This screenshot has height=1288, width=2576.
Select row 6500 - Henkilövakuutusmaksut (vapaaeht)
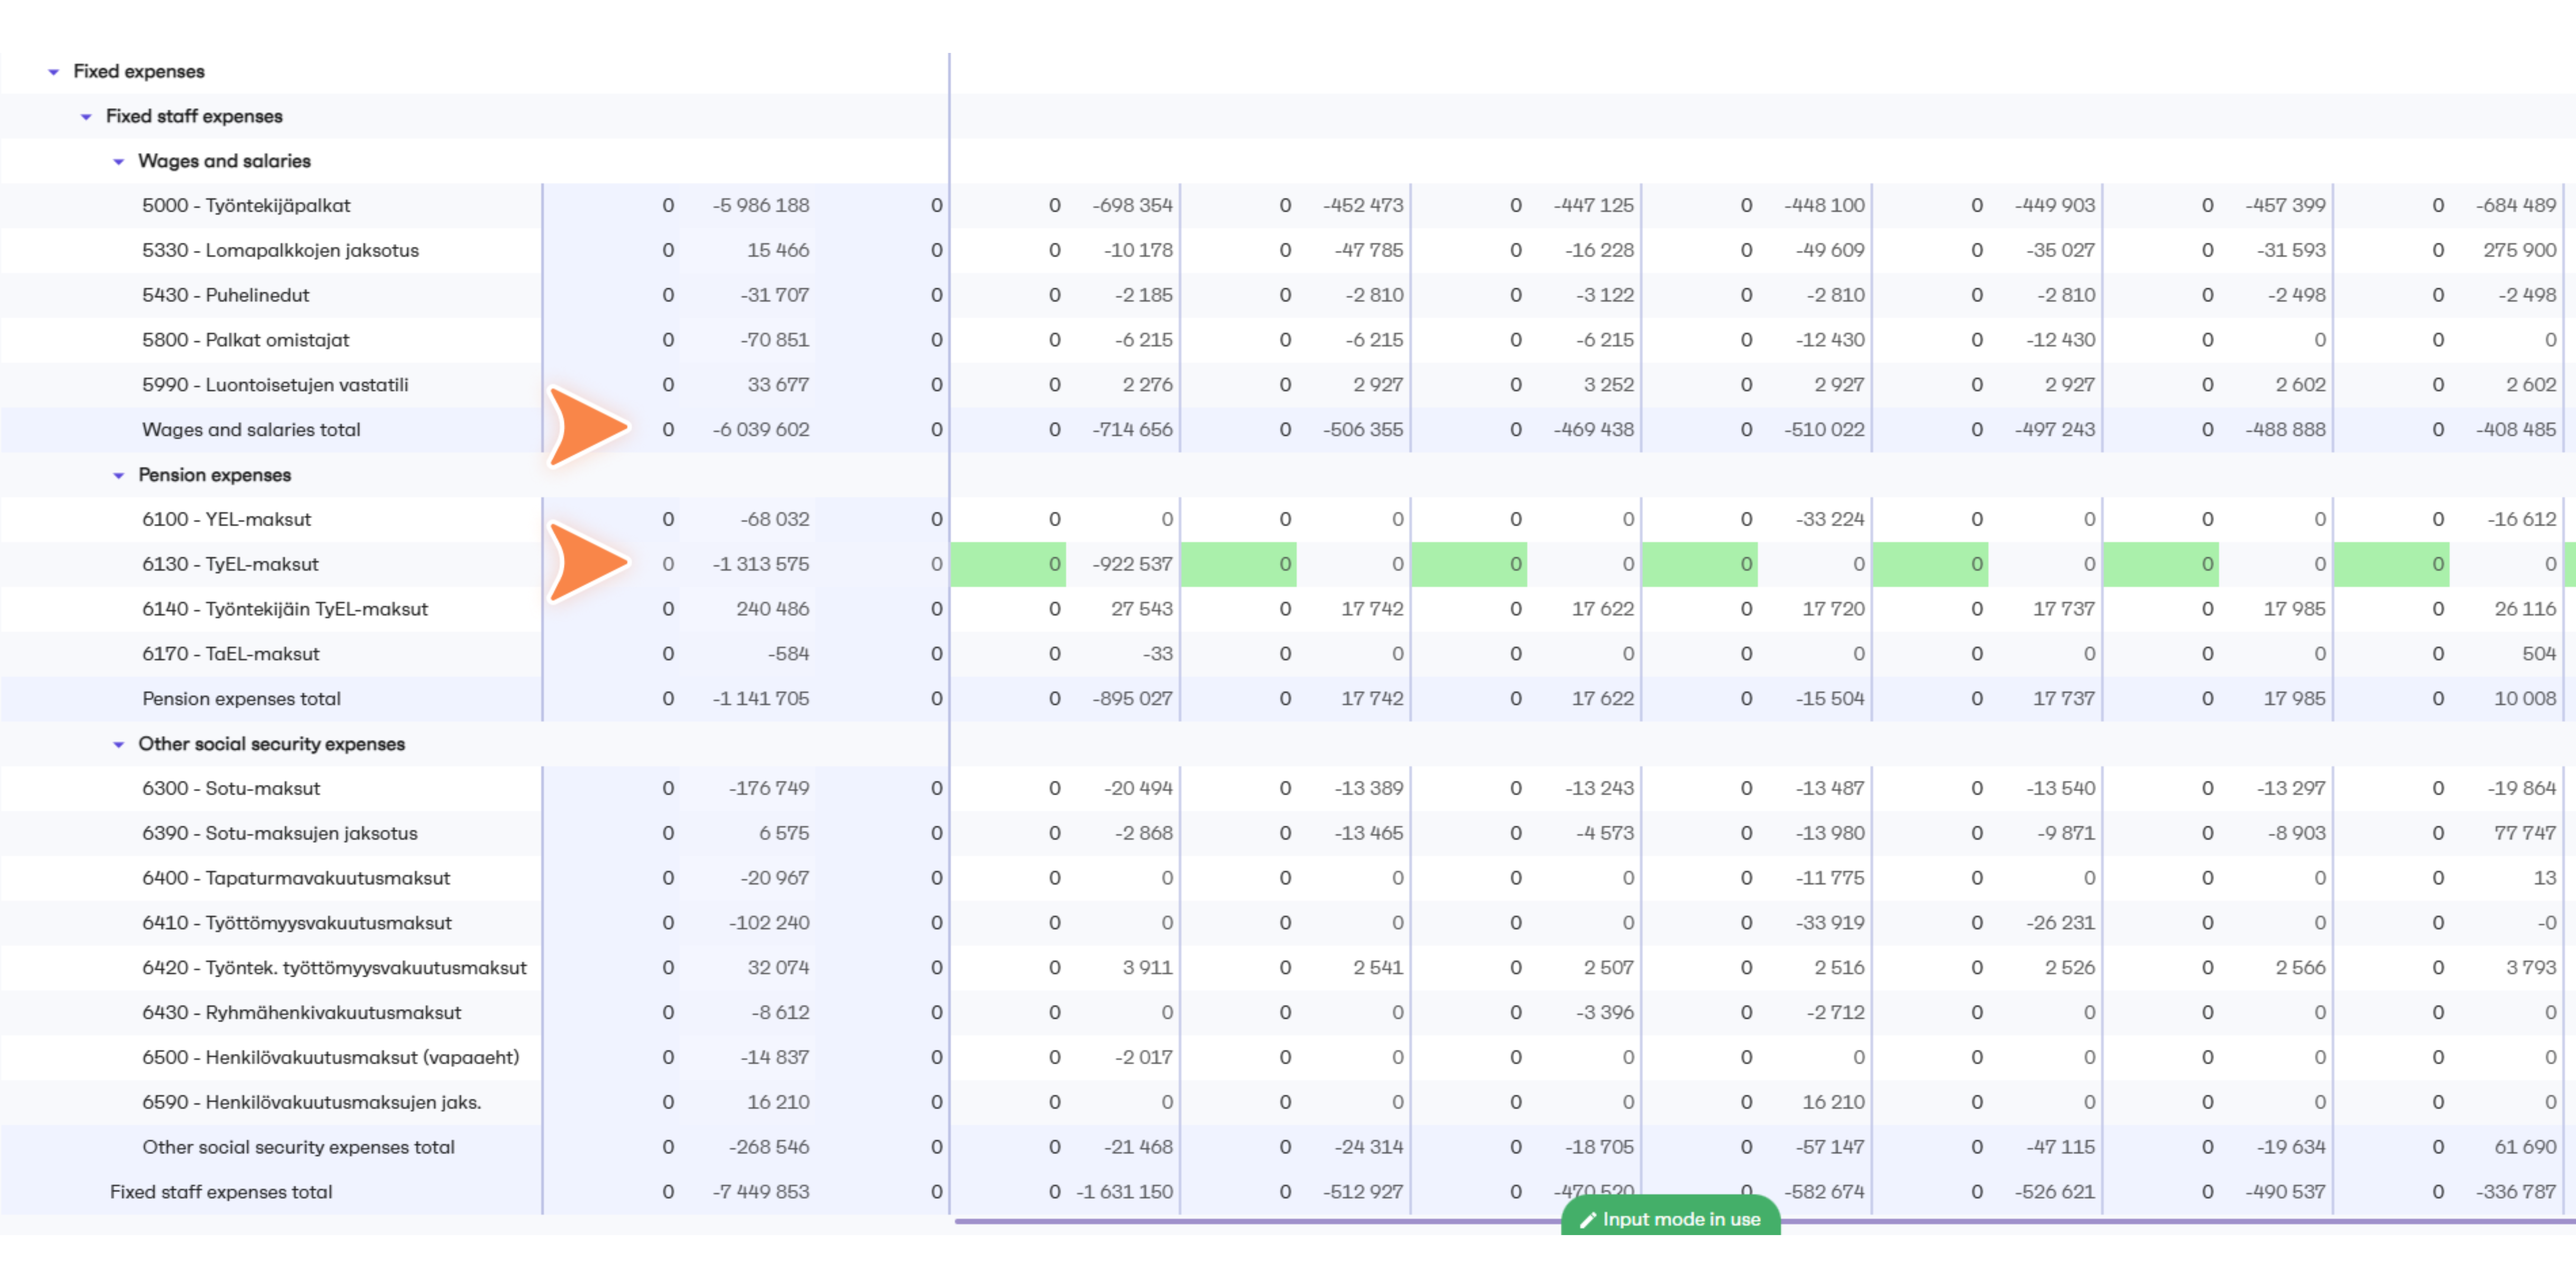click(331, 1058)
